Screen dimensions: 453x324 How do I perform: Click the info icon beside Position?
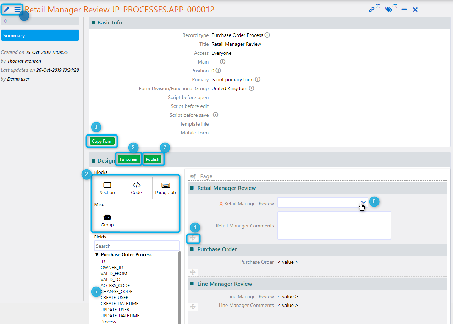218,71
